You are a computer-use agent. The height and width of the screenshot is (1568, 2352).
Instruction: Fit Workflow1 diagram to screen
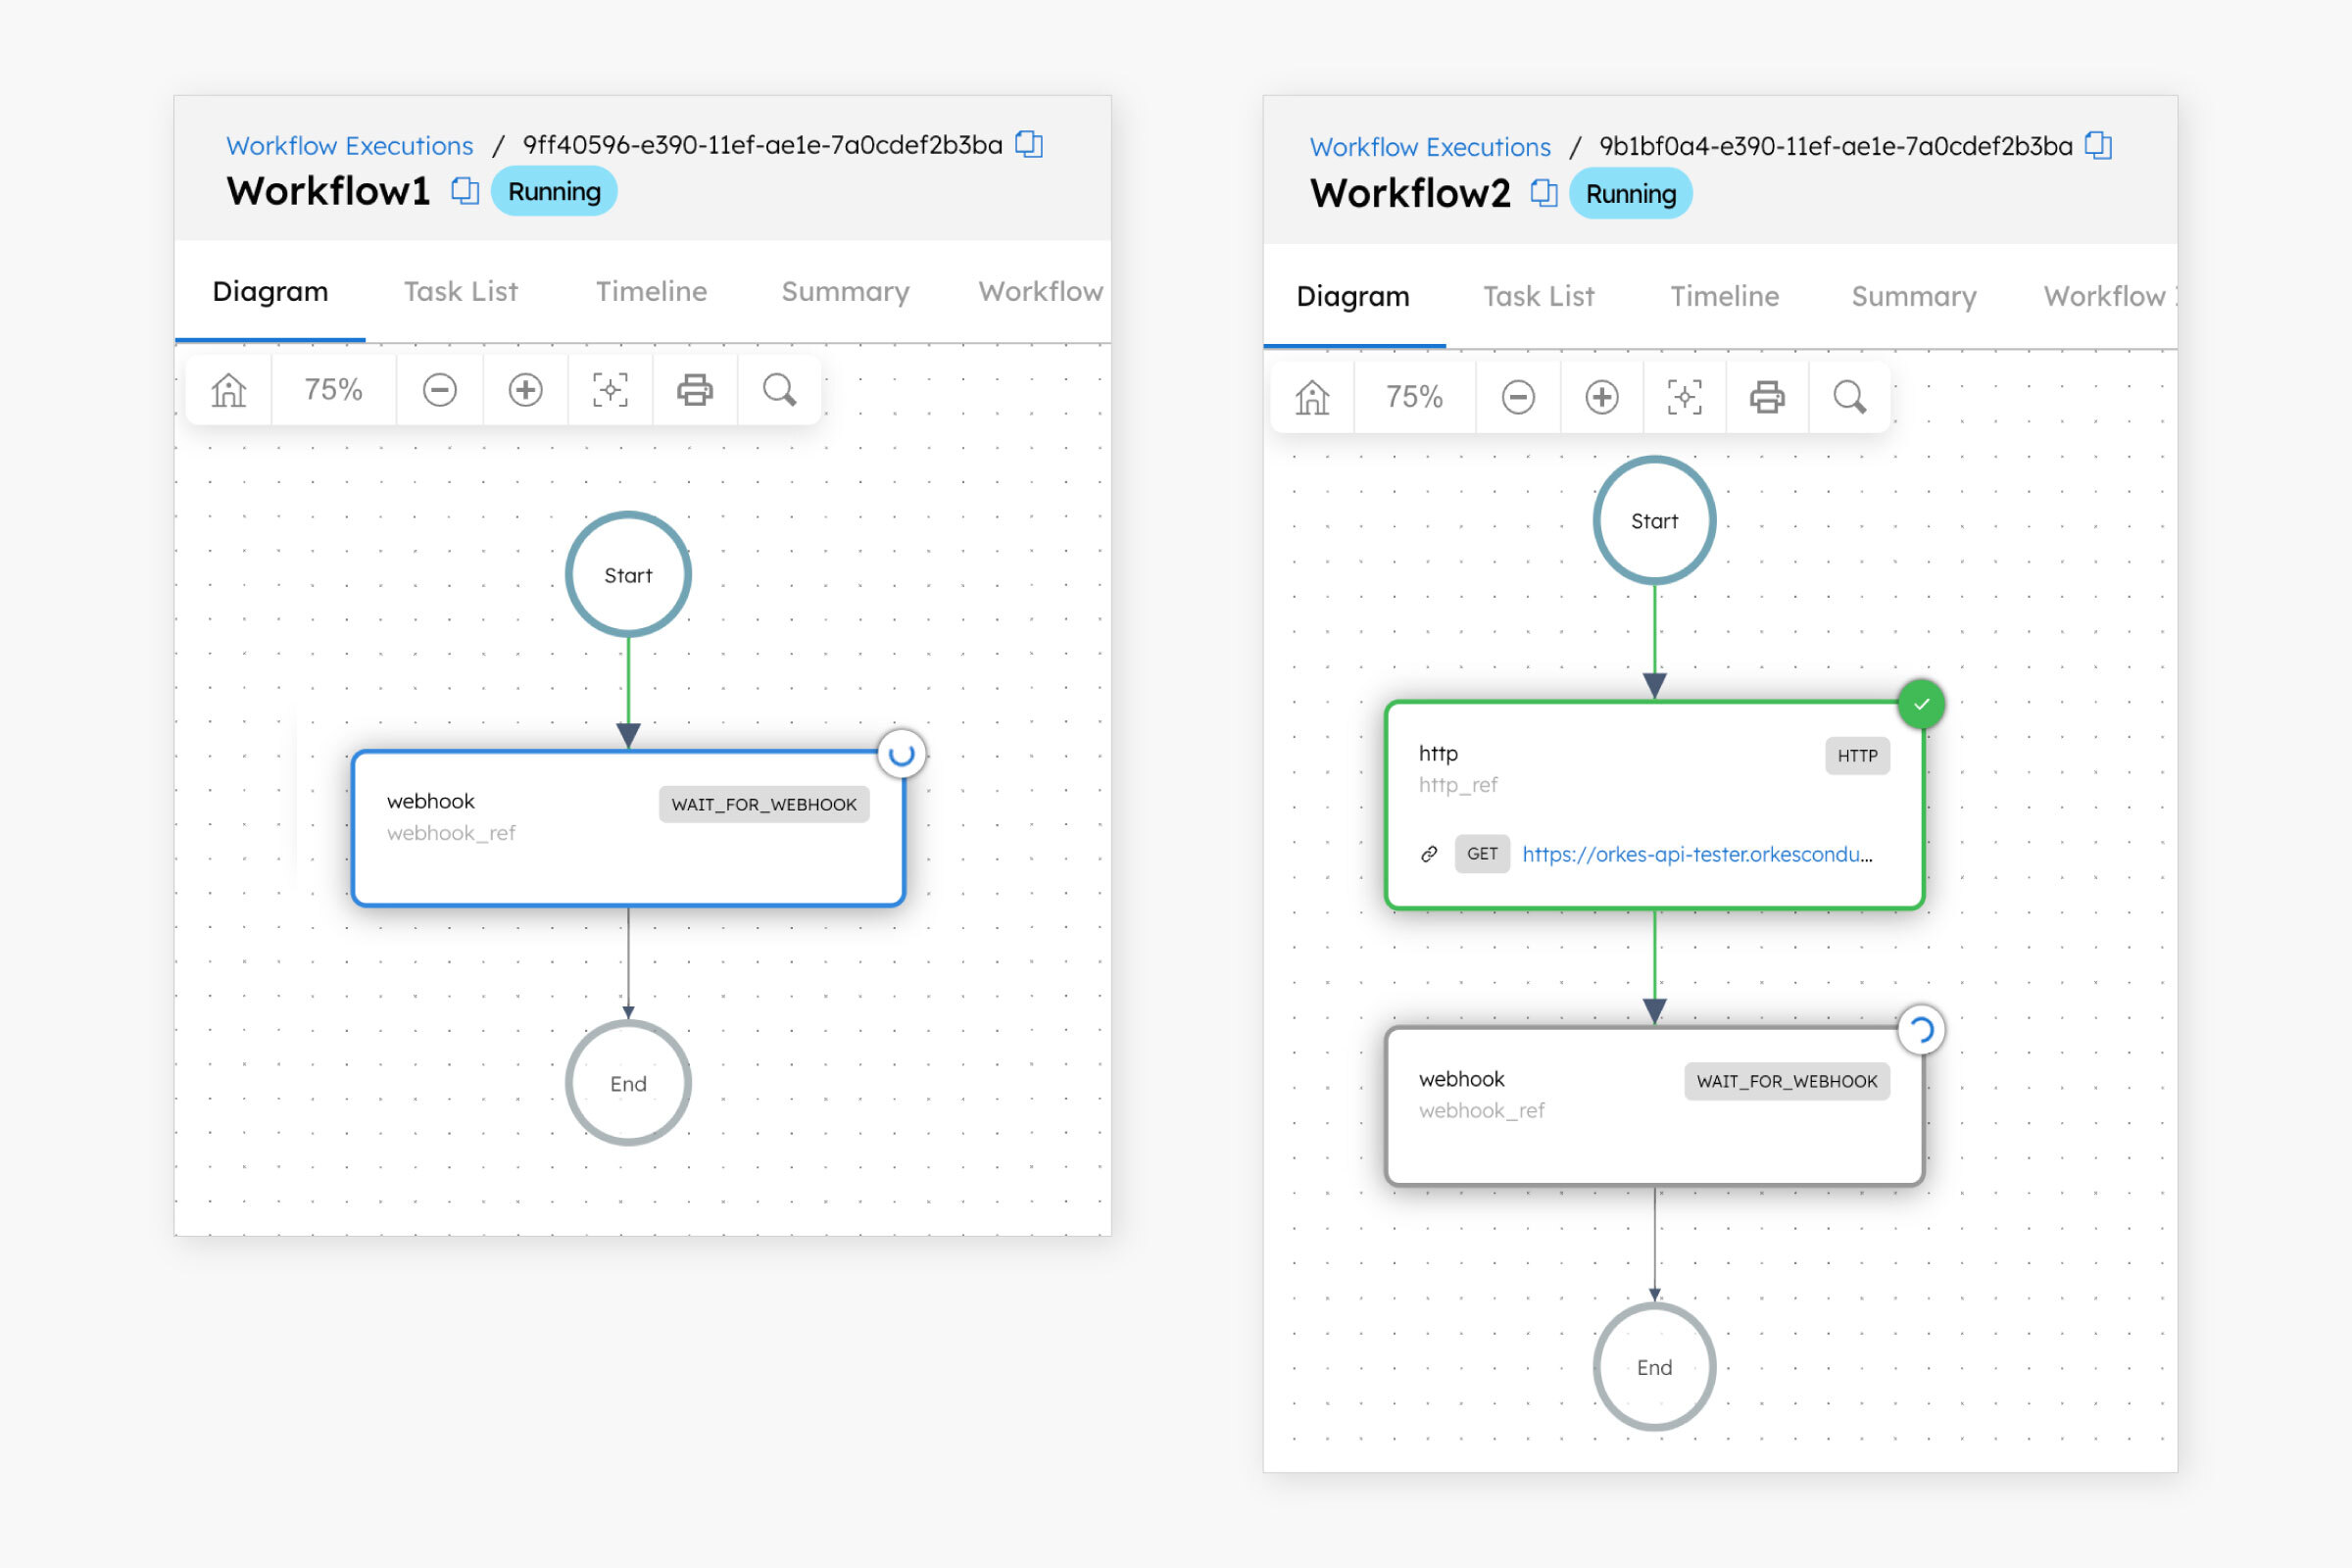click(610, 390)
